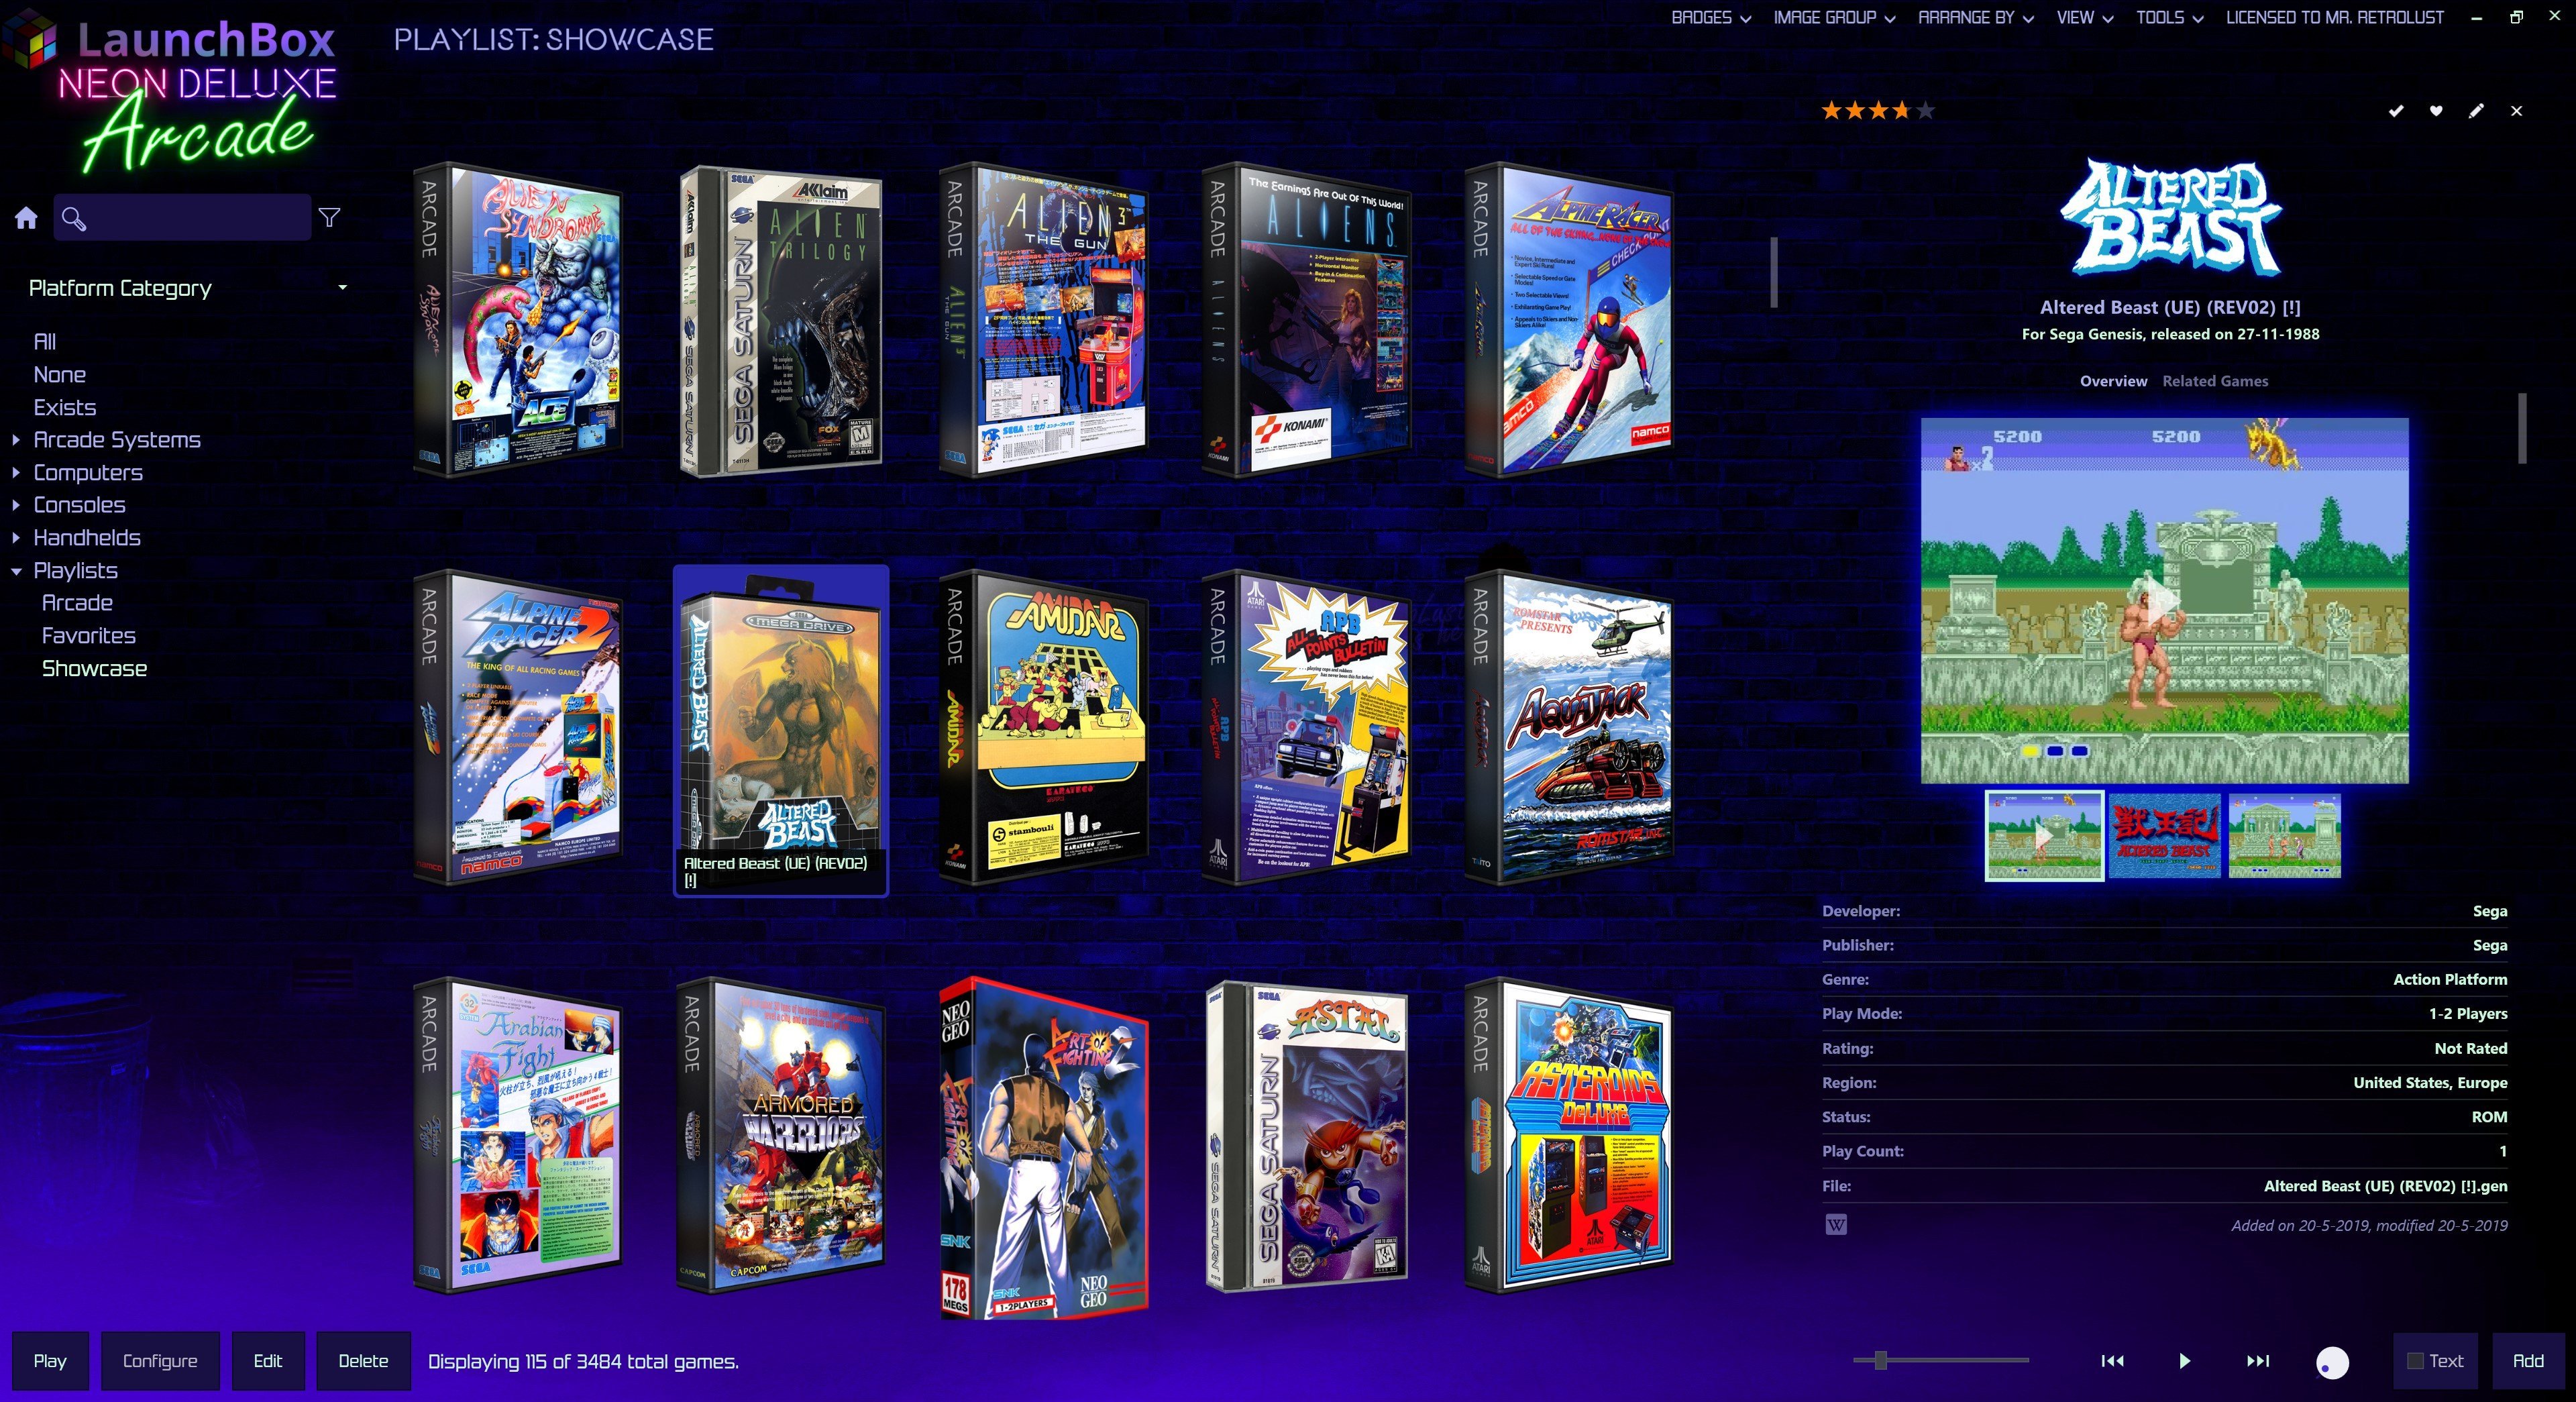Skip to previous track

pos(2112,1361)
